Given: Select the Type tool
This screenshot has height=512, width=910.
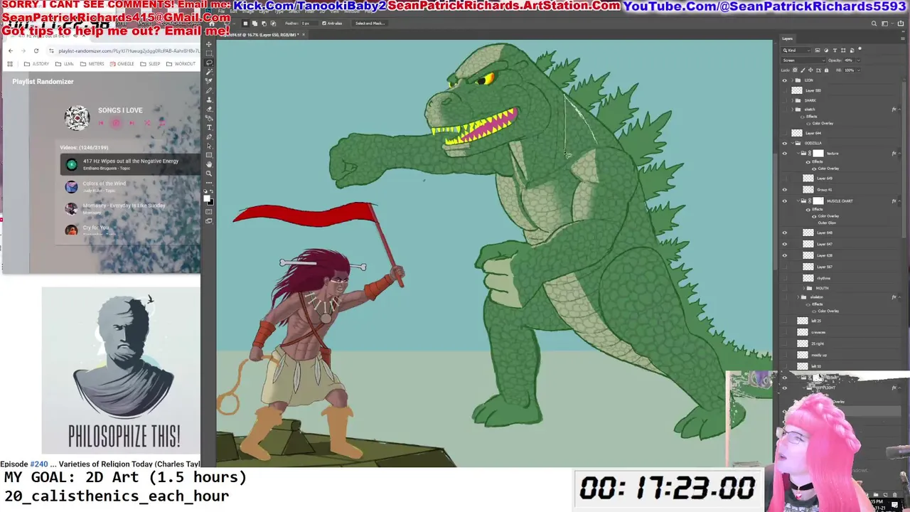Looking at the screenshot, I should tap(209, 127).
